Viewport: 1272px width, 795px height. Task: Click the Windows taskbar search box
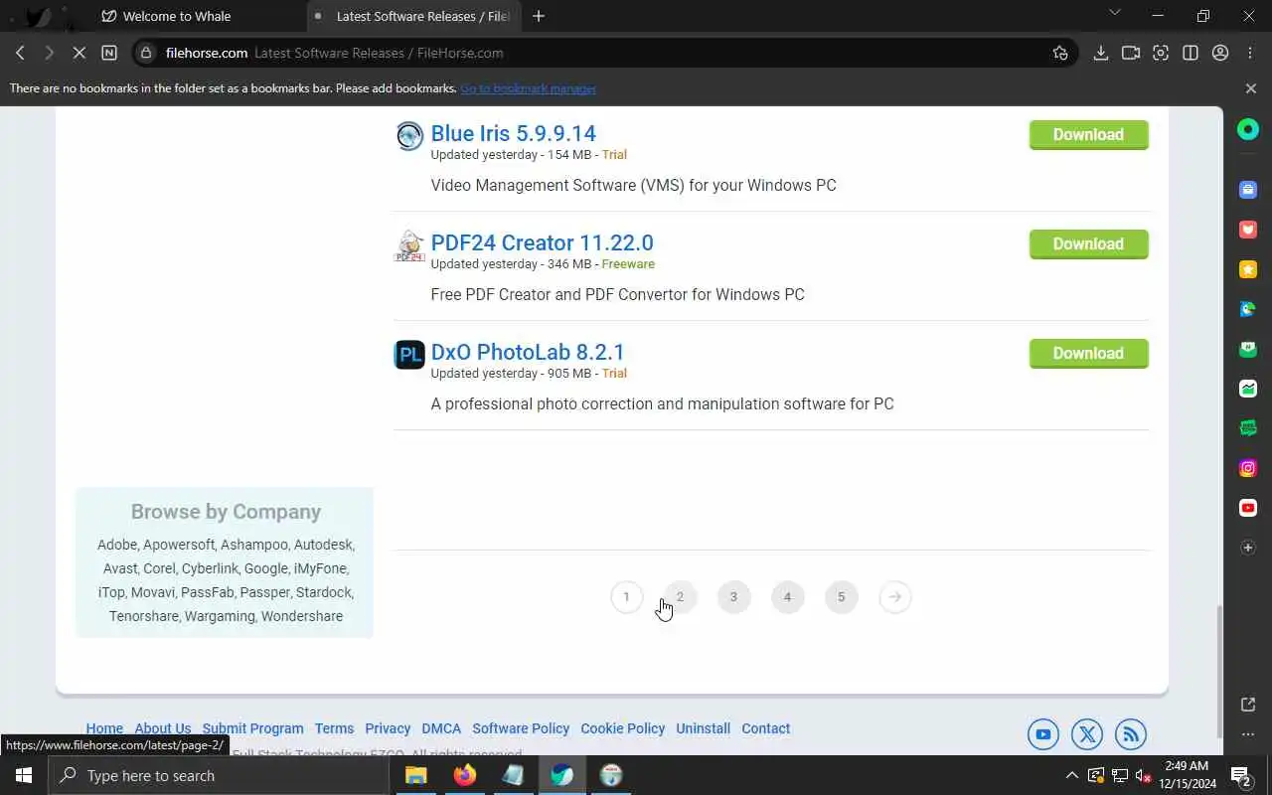(219, 775)
